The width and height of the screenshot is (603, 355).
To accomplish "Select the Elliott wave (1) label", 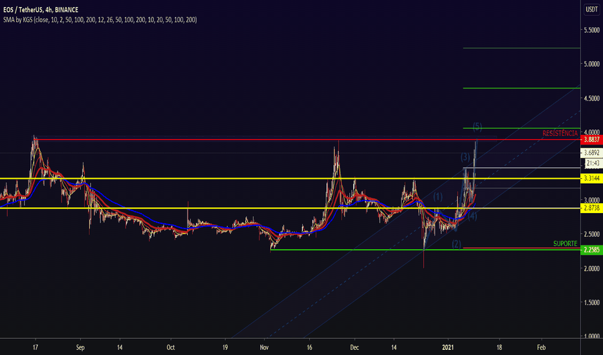I will pyautogui.click(x=437, y=197).
